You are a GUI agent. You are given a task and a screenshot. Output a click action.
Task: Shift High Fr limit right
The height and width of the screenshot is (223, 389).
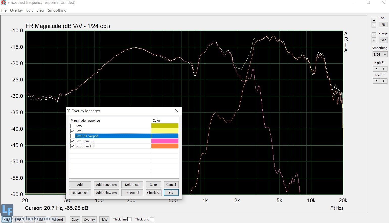[x=384, y=69]
